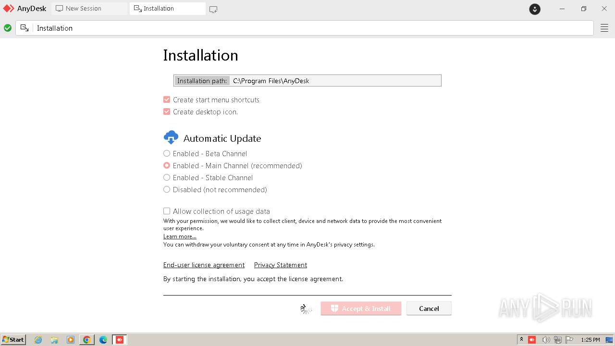Click the AnyDesk taskbar button
The image size is (615, 346).
click(120, 340)
